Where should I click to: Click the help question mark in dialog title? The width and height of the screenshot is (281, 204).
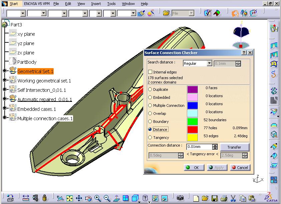[244, 52]
